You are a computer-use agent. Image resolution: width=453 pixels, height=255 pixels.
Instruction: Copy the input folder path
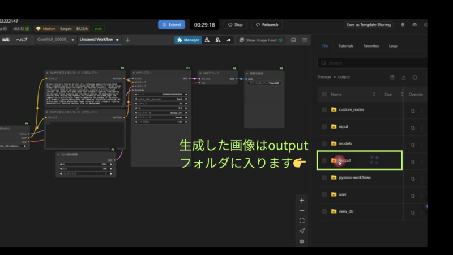coord(413,128)
